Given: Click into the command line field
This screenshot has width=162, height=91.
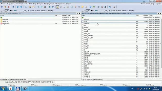Looking at the screenshot, I should pos(107,82).
